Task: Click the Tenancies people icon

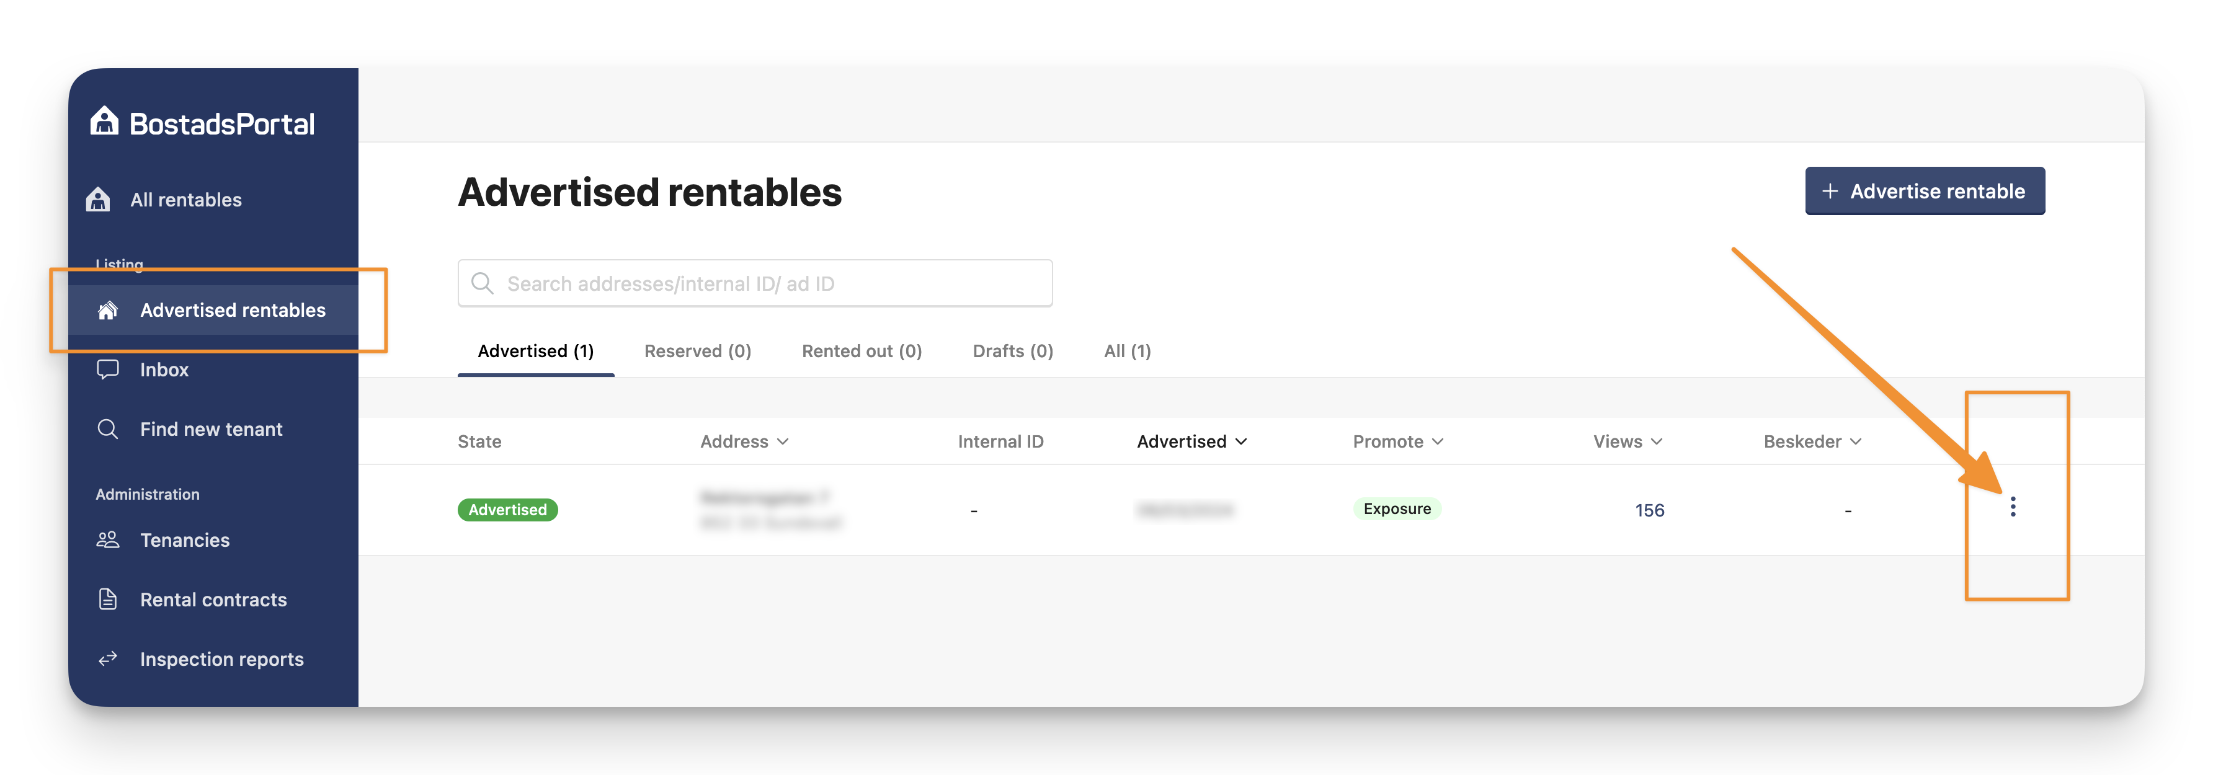Action: tap(107, 539)
